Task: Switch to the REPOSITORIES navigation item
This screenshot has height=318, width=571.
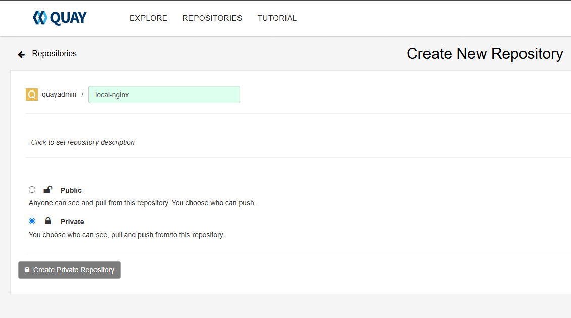Action: tap(212, 18)
